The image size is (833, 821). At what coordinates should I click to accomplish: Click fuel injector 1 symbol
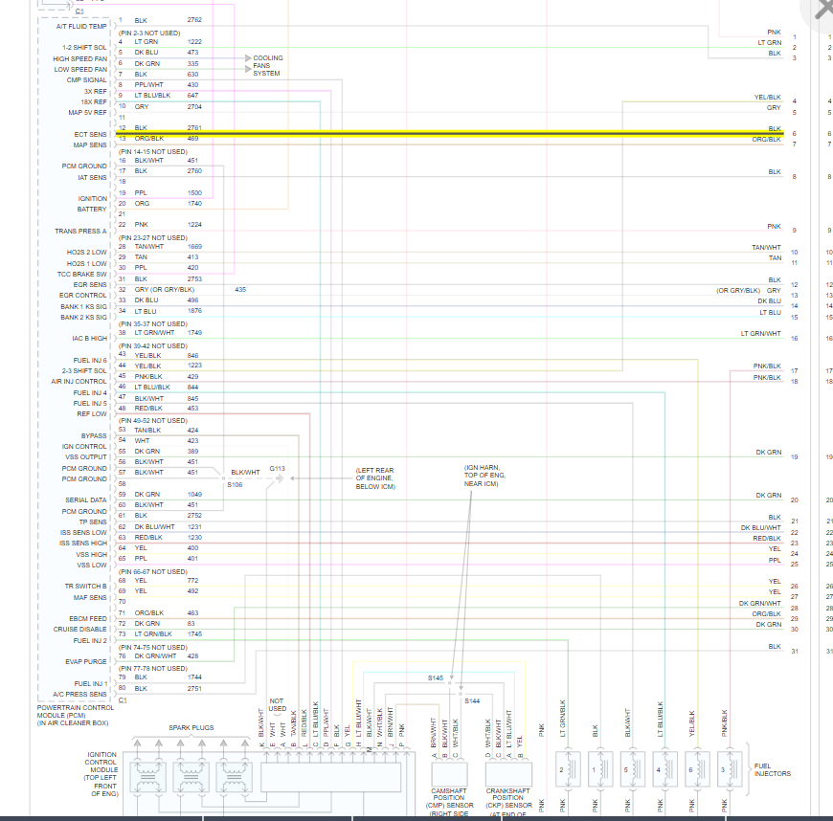[x=600, y=769]
